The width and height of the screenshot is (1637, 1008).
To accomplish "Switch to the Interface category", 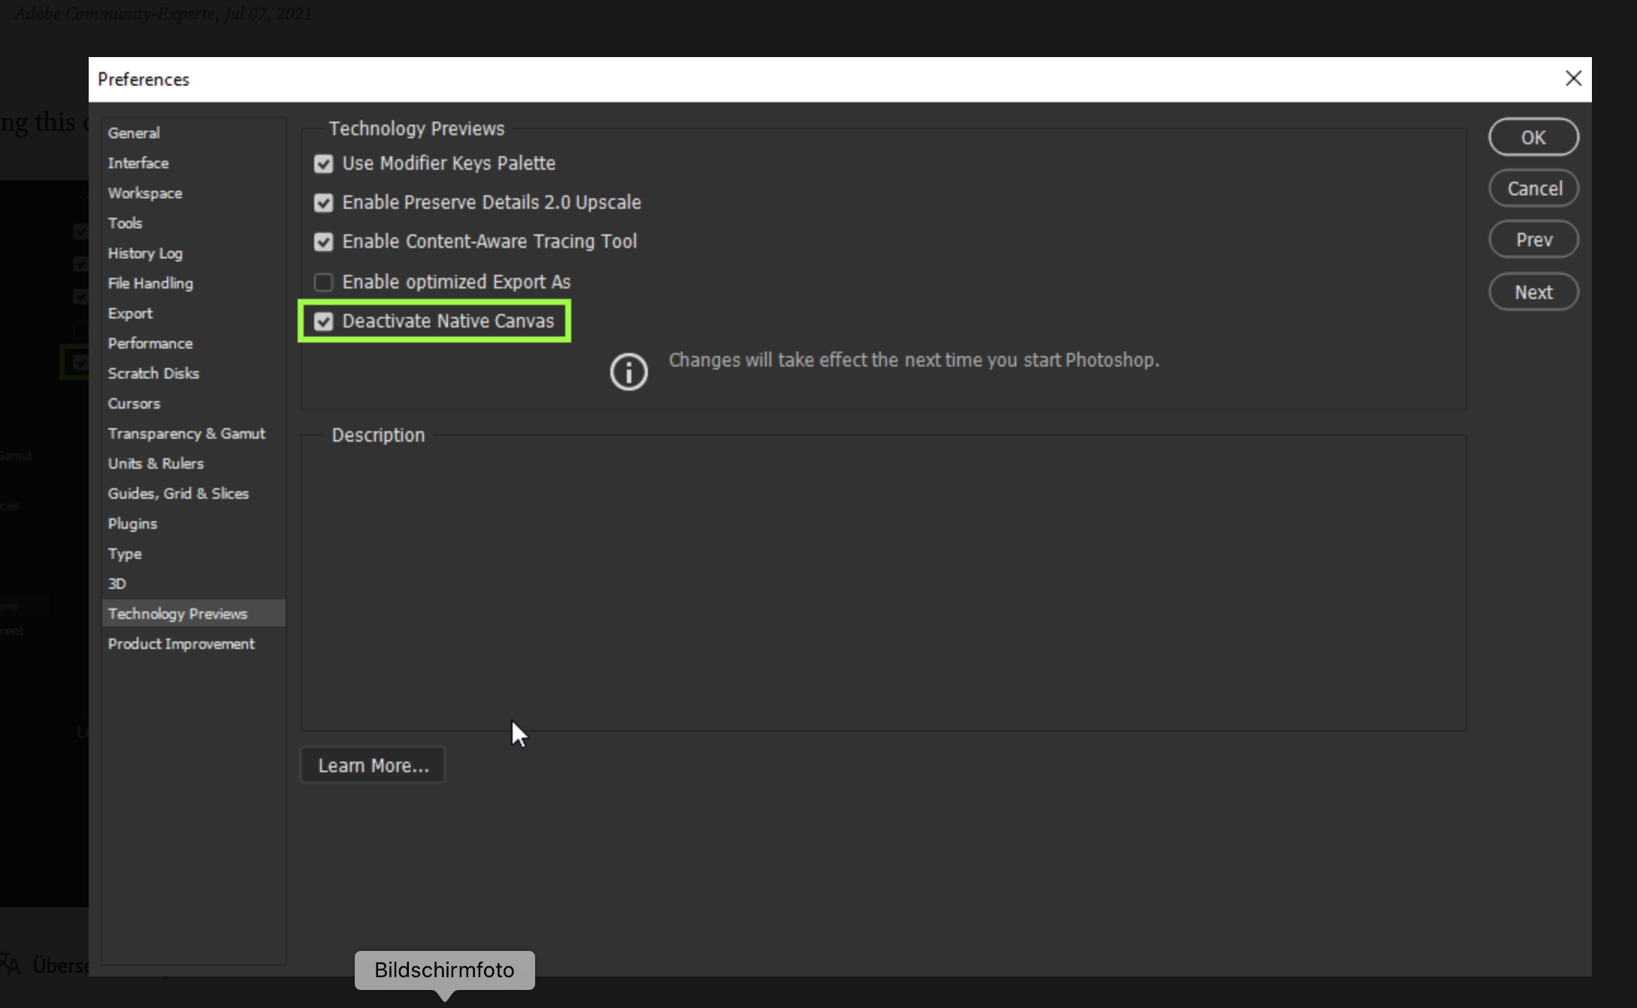I will (x=138, y=163).
